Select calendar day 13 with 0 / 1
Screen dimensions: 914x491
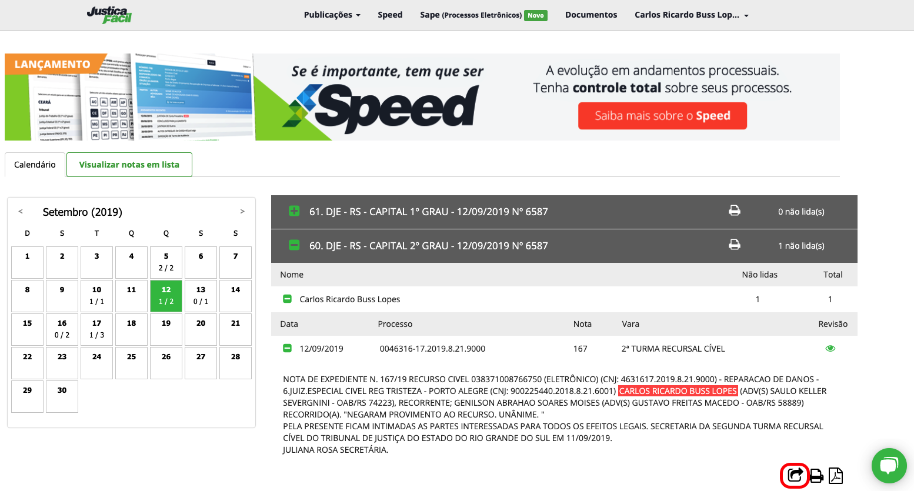pyautogui.click(x=201, y=296)
